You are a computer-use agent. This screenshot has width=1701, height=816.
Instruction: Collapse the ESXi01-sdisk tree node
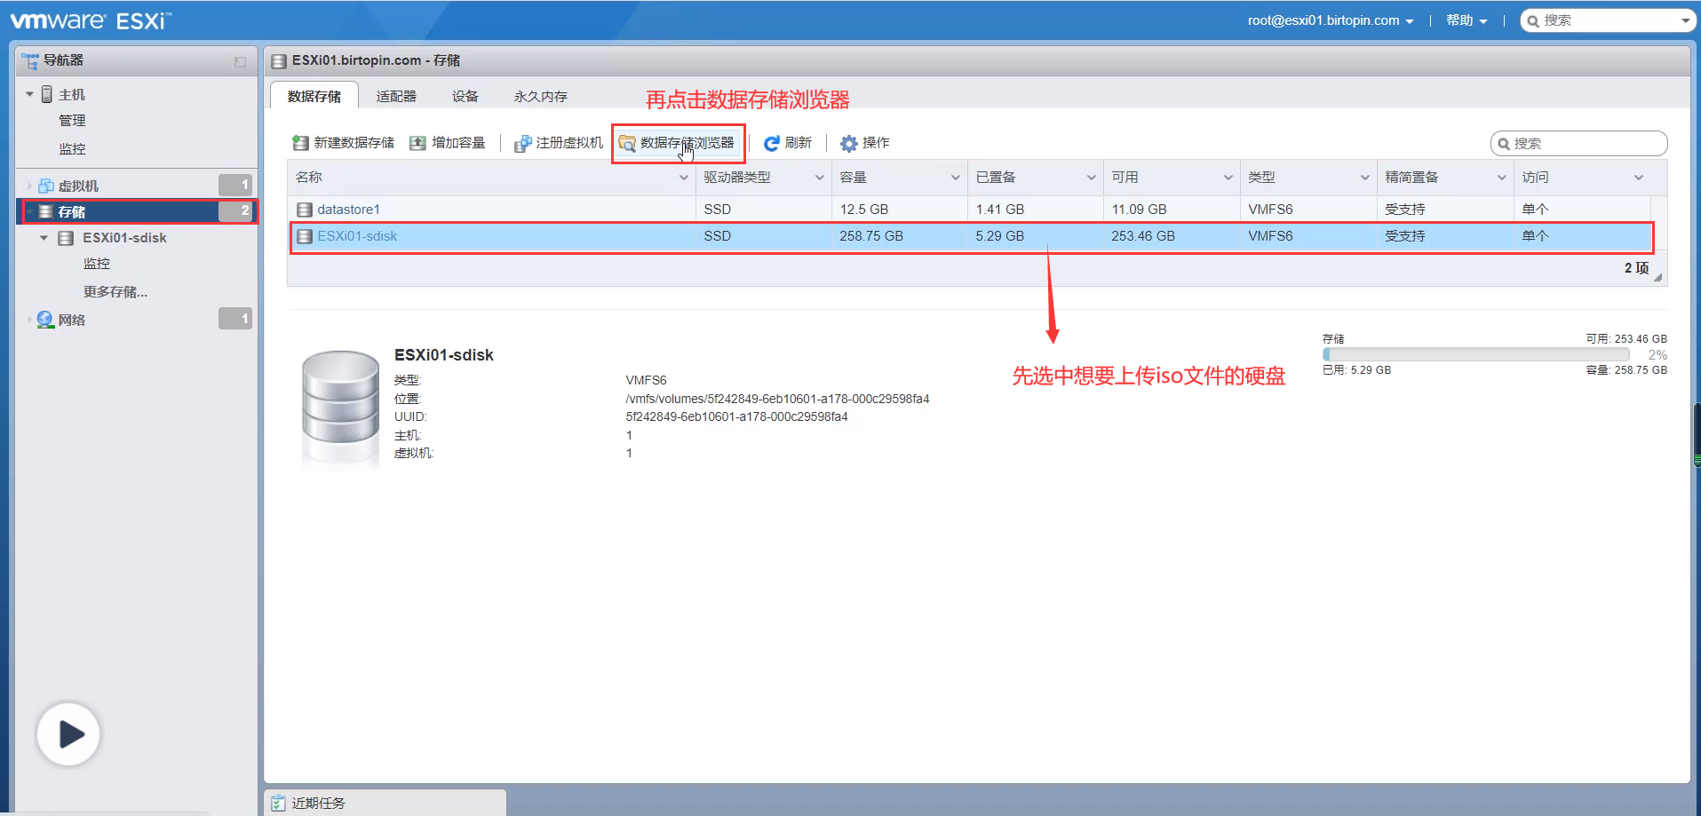pyautogui.click(x=44, y=238)
